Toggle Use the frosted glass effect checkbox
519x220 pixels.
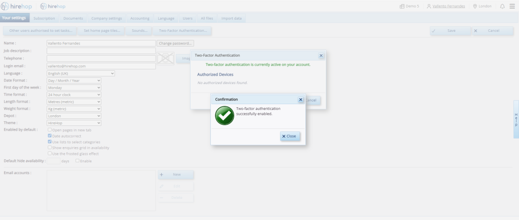(x=50, y=154)
